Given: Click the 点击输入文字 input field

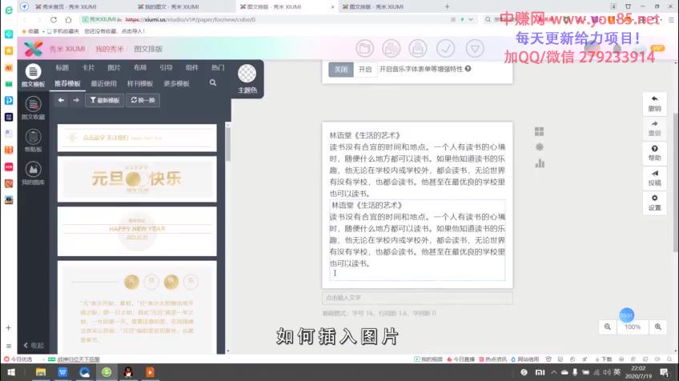Looking at the screenshot, I should pos(417,298).
